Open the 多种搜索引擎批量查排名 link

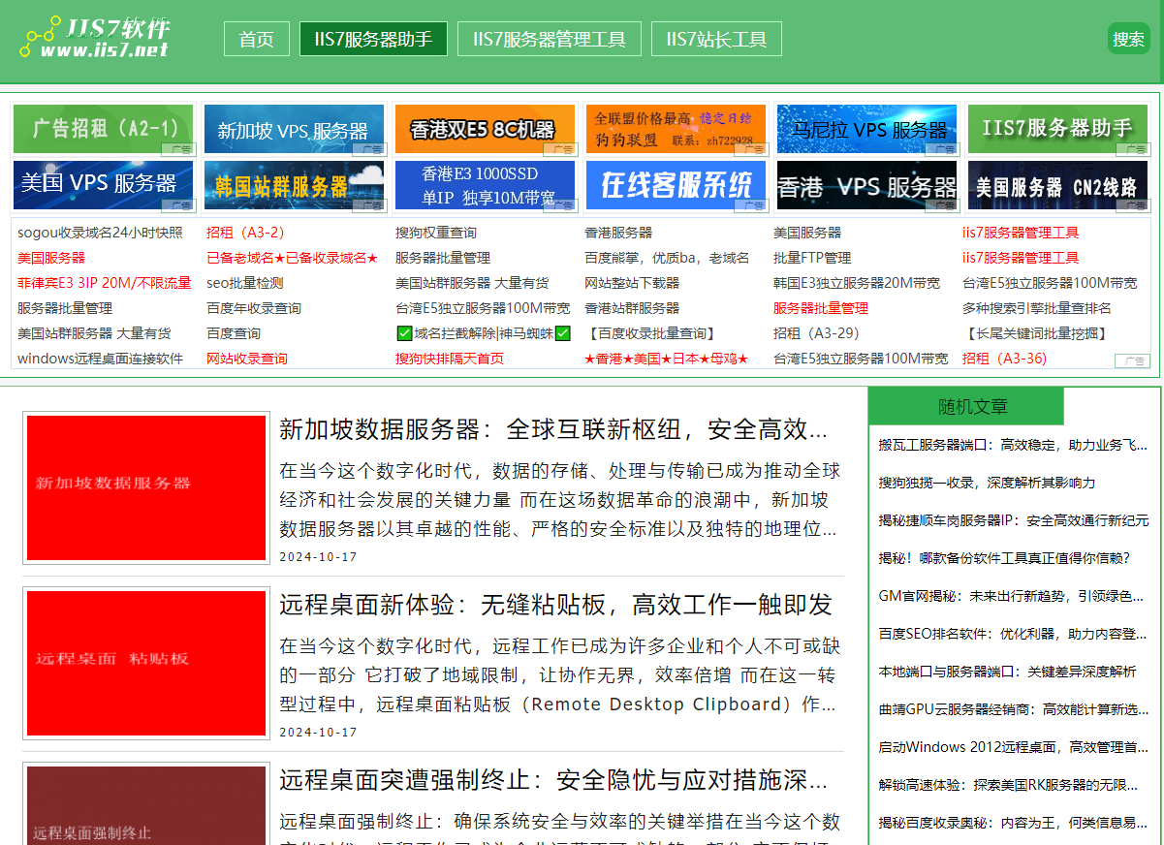[x=1037, y=308]
